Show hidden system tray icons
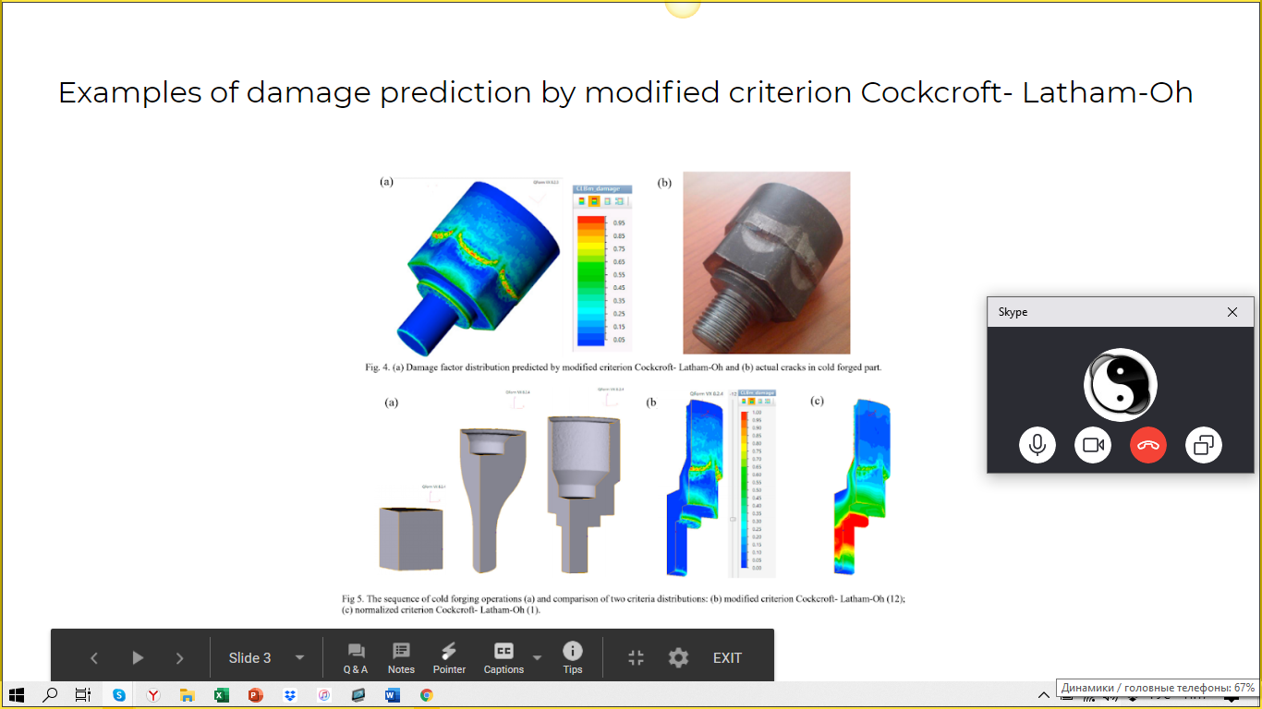1262x709 pixels. (1044, 695)
